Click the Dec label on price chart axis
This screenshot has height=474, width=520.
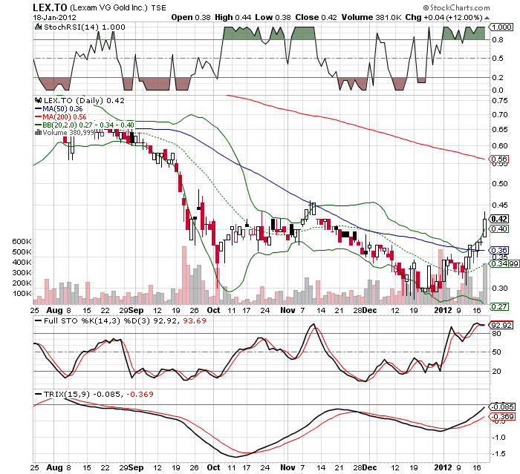click(x=369, y=310)
